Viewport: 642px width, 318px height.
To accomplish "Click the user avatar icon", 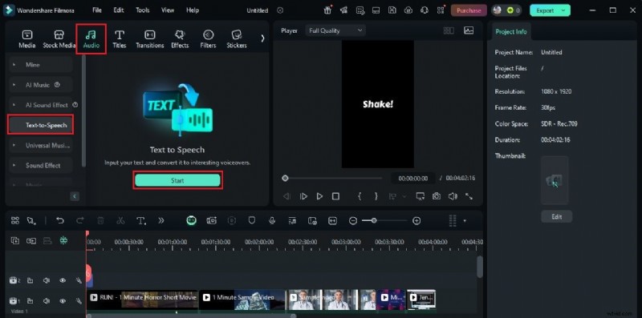I will [497, 10].
